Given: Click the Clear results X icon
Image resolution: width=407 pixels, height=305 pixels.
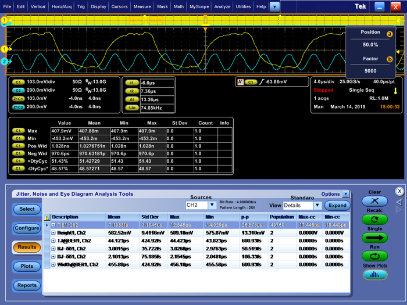Looking at the screenshot, I should (x=374, y=201).
